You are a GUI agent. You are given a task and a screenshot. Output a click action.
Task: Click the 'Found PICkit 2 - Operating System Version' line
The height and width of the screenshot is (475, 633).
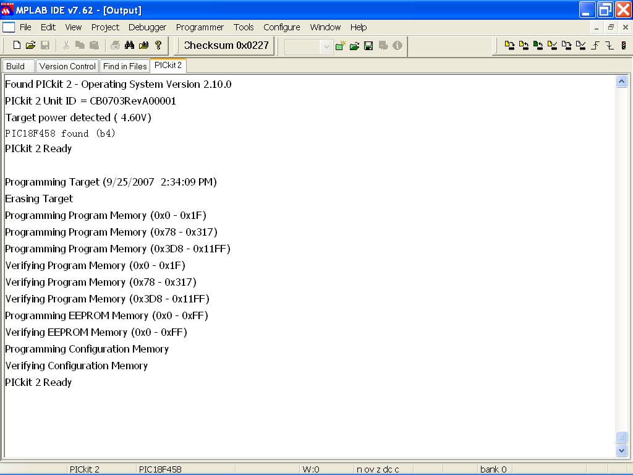pos(118,84)
